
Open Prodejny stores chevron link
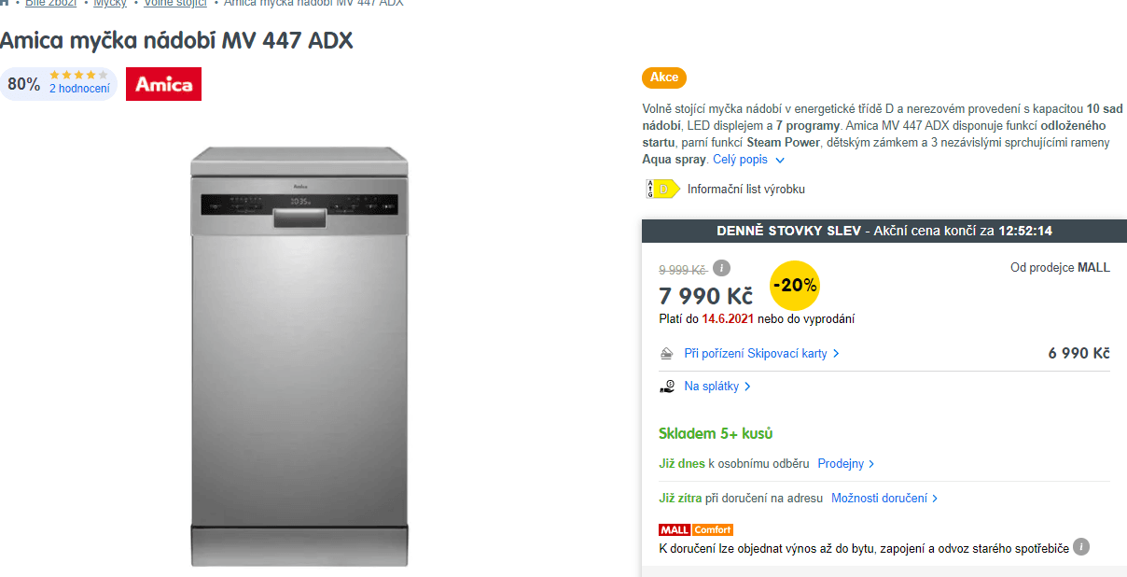point(846,463)
